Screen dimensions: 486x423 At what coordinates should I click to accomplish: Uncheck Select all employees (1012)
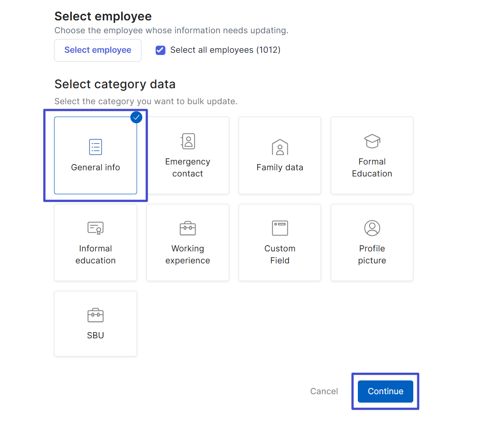160,50
